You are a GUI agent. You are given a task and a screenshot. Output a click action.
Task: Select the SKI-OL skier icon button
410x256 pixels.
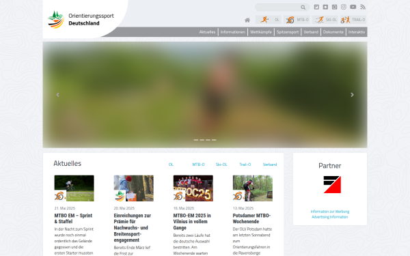tap(325, 20)
